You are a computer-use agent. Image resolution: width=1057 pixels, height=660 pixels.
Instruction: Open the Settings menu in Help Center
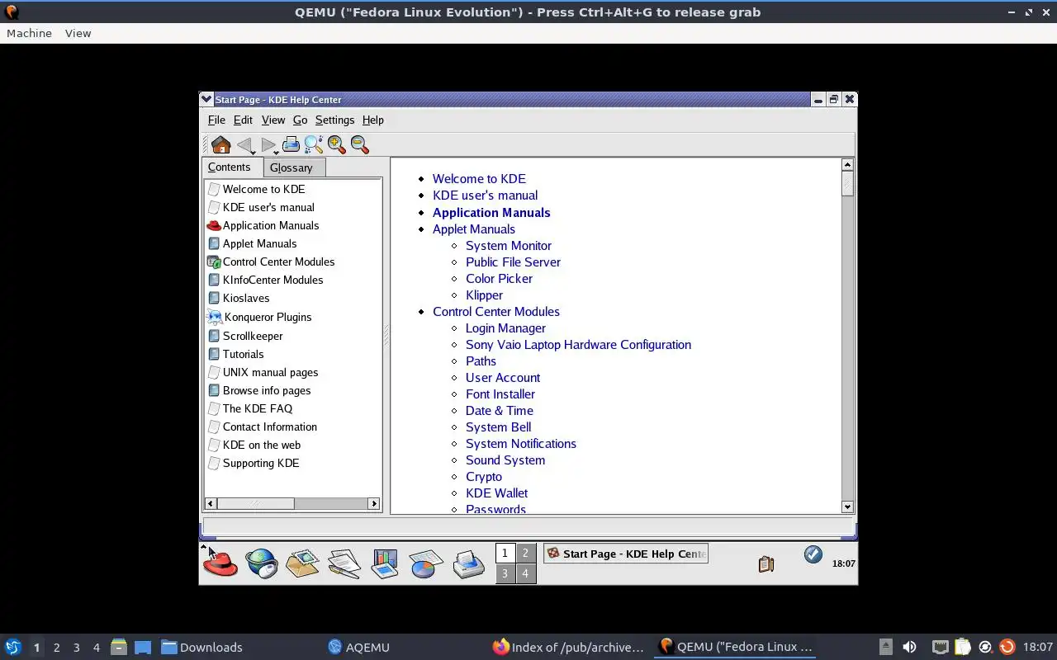(334, 120)
